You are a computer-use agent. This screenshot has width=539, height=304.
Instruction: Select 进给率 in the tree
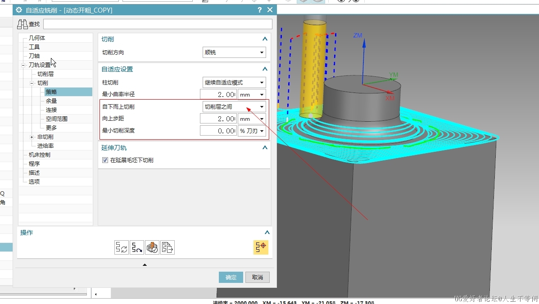click(45, 146)
